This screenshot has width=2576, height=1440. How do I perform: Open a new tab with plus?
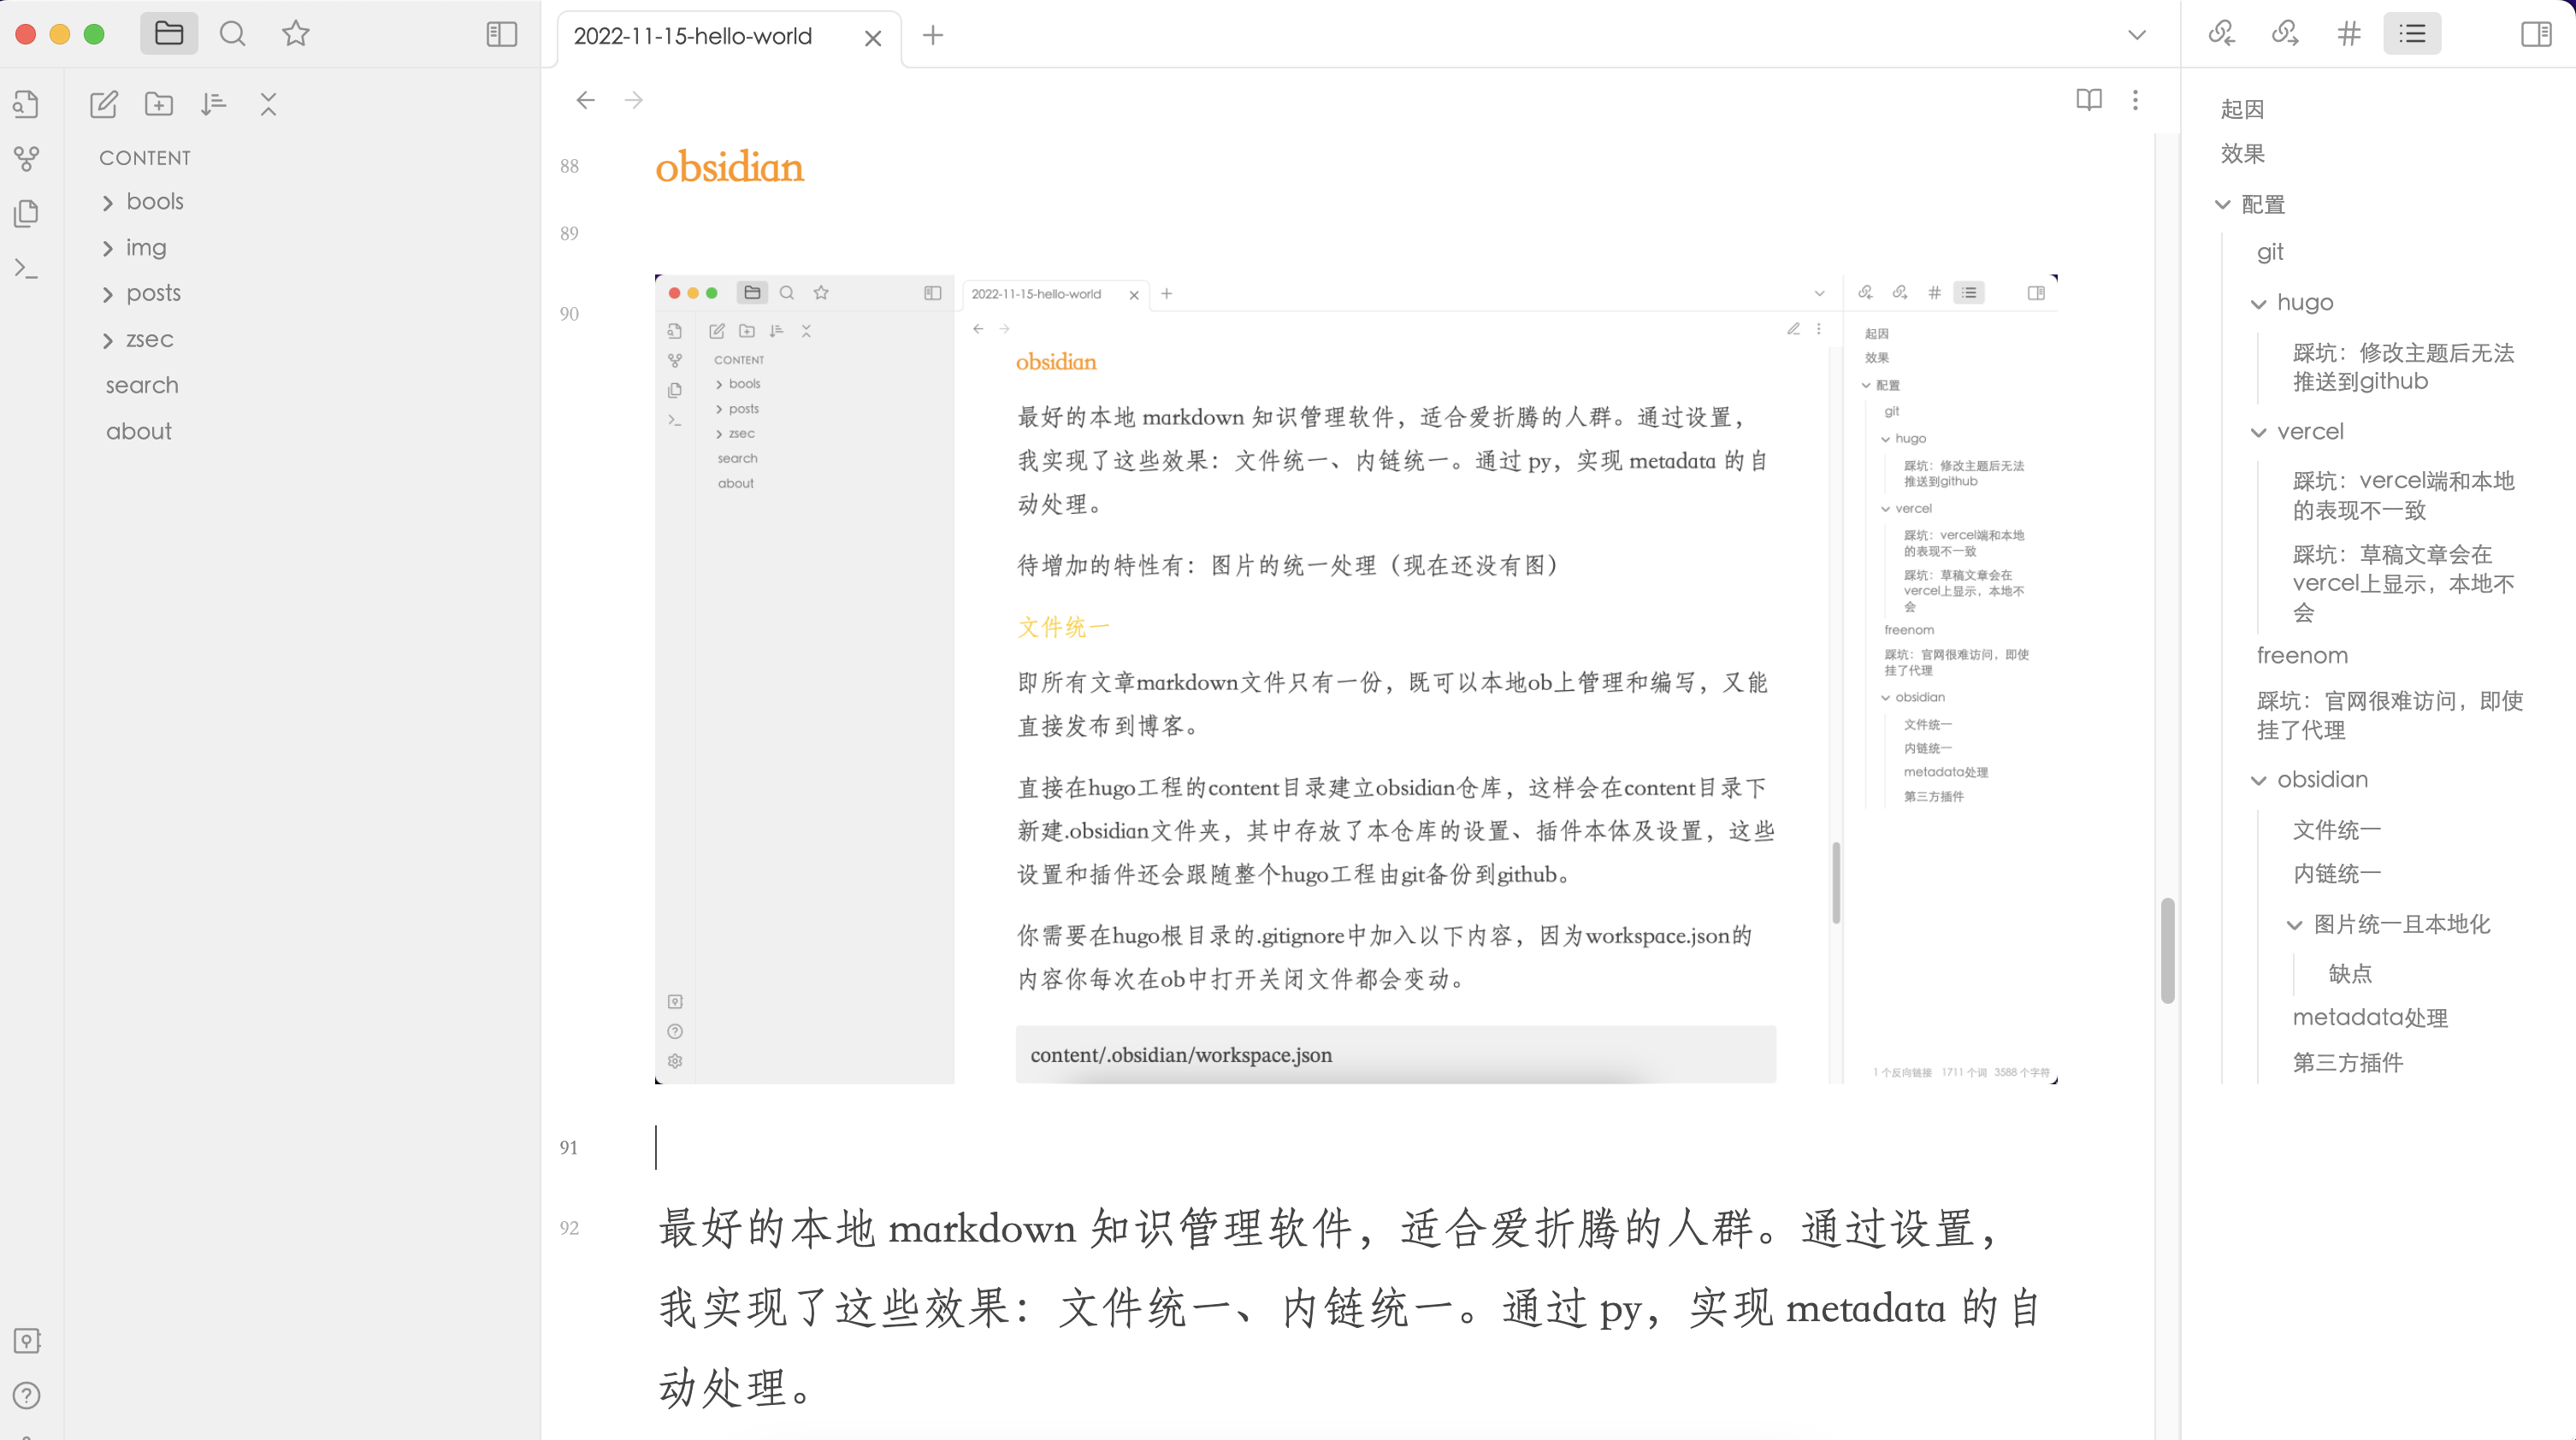tap(932, 35)
